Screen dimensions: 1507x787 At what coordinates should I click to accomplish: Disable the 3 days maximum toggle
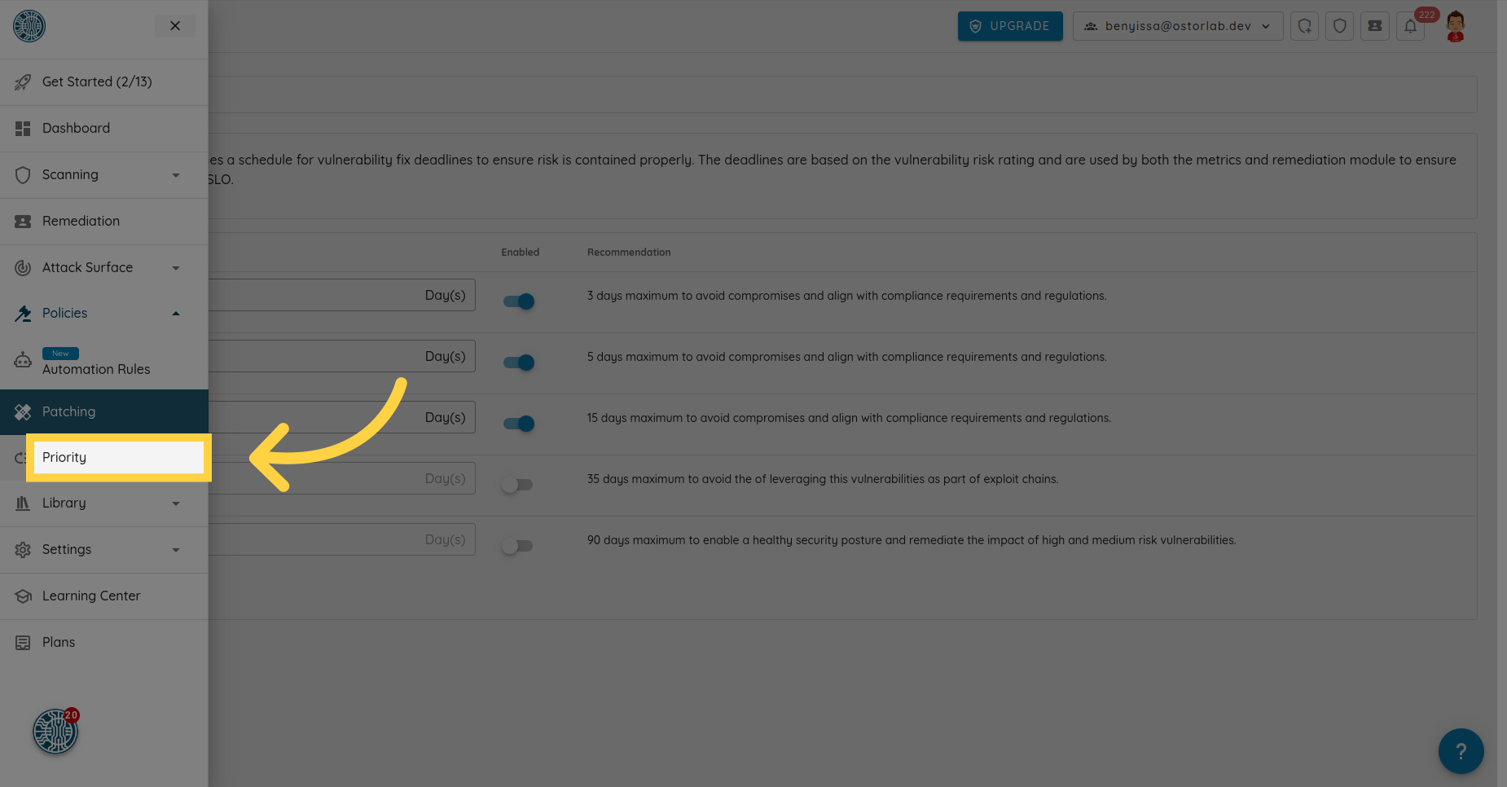click(x=519, y=301)
